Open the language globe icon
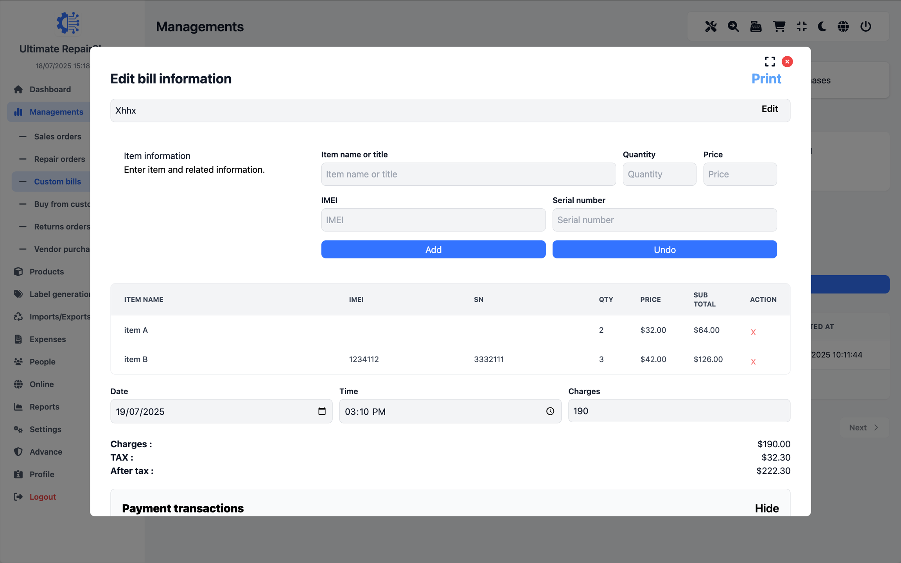 [843, 26]
